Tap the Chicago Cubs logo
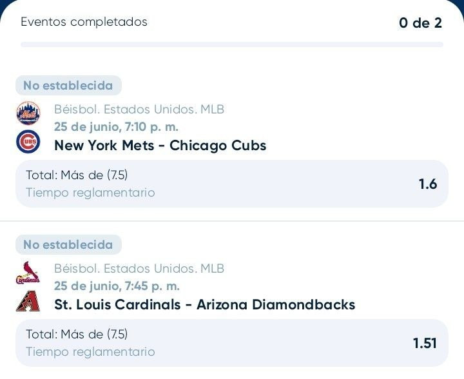This screenshot has height=379, width=464. [x=28, y=141]
